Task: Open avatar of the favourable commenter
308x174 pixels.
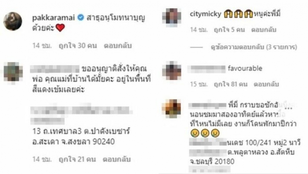Action: pos(172,71)
